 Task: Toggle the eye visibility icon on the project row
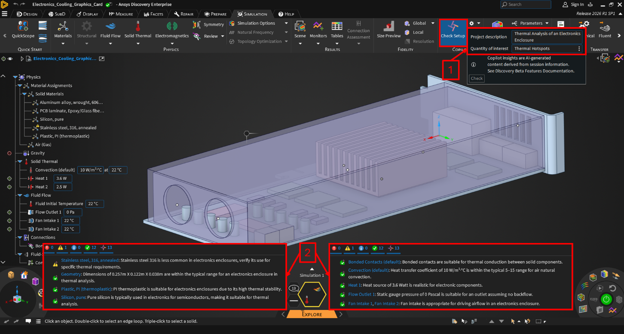(10, 59)
